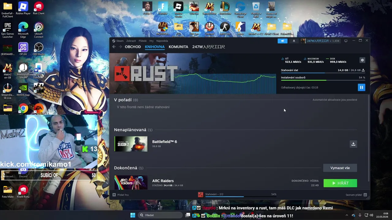The height and width of the screenshot is (220, 392).
Task: Click the Stahování dat progress bar
Action: 323,73
